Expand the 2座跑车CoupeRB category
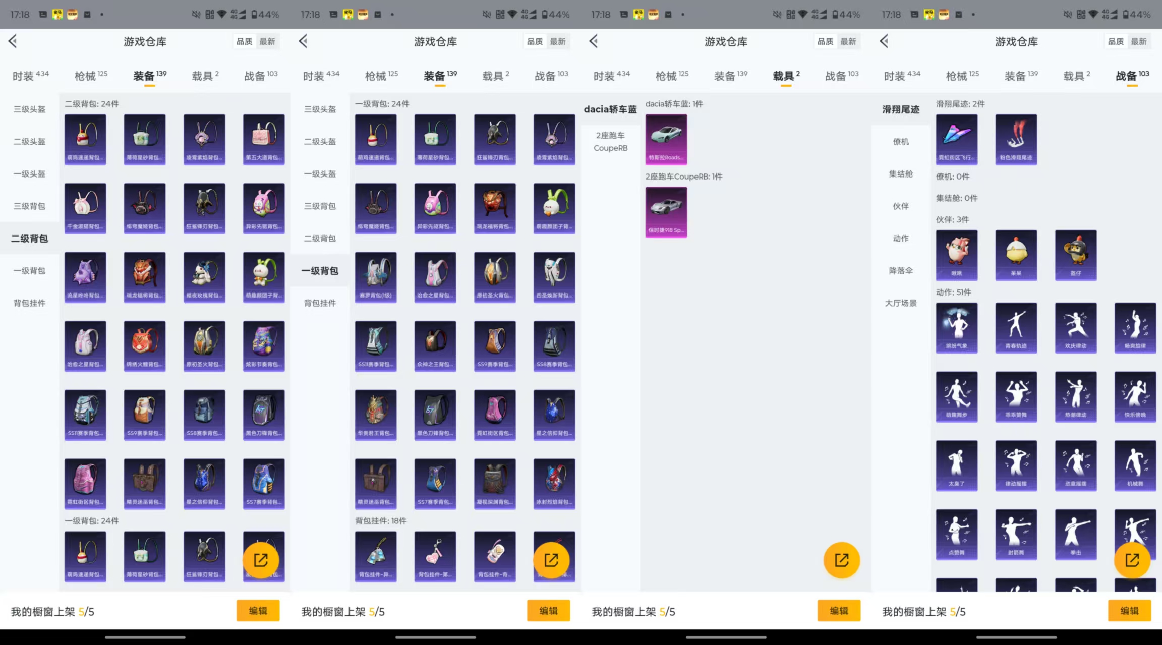The height and width of the screenshot is (645, 1162). (x=610, y=142)
